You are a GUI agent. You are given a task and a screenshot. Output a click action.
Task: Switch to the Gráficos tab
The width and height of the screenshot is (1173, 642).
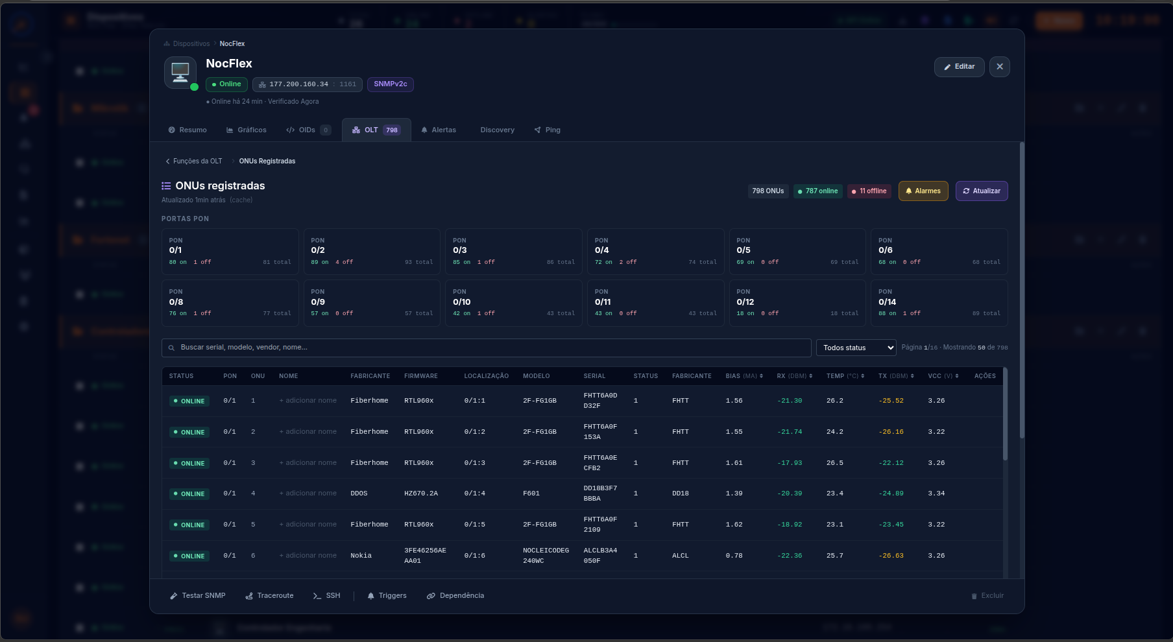coord(246,130)
